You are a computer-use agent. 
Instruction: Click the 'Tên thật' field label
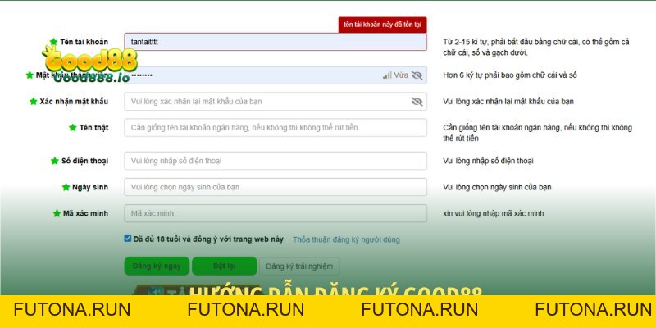(94, 128)
